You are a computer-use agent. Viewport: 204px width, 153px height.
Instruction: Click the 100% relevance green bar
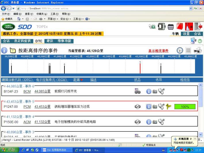coord(185,107)
